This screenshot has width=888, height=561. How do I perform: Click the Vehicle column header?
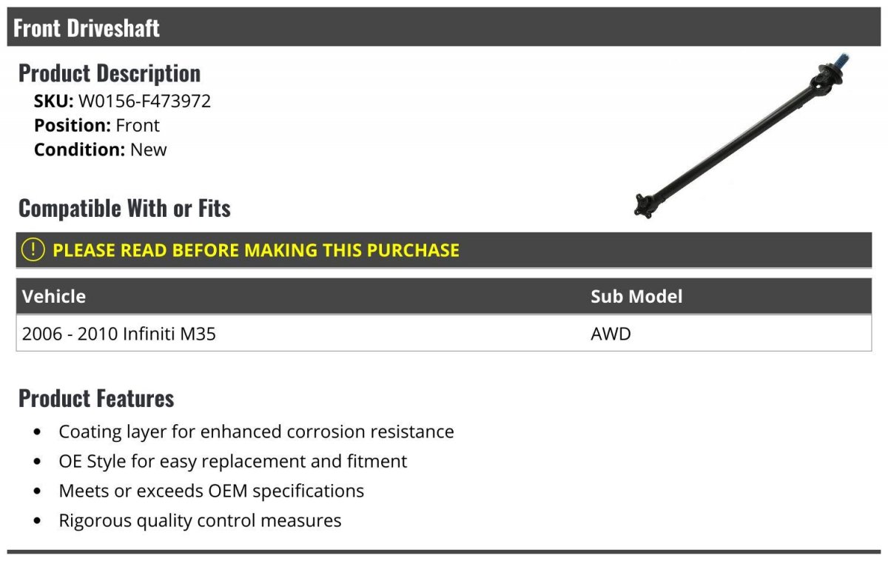(x=54, y=297)
